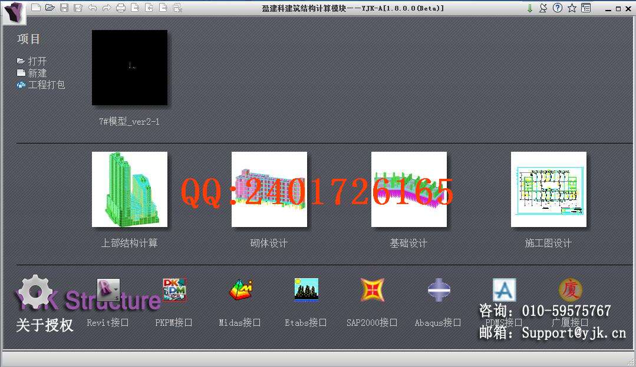Launch the 砌体设计 module
Viewport: 636px width, 367px height.
[x=269, y=189]
